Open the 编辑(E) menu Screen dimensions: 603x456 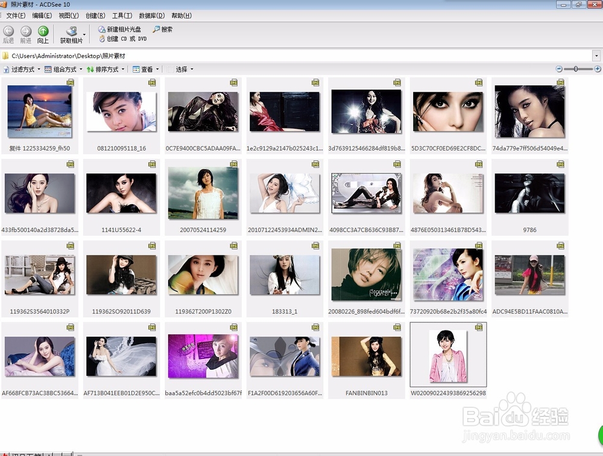(42, 16)
